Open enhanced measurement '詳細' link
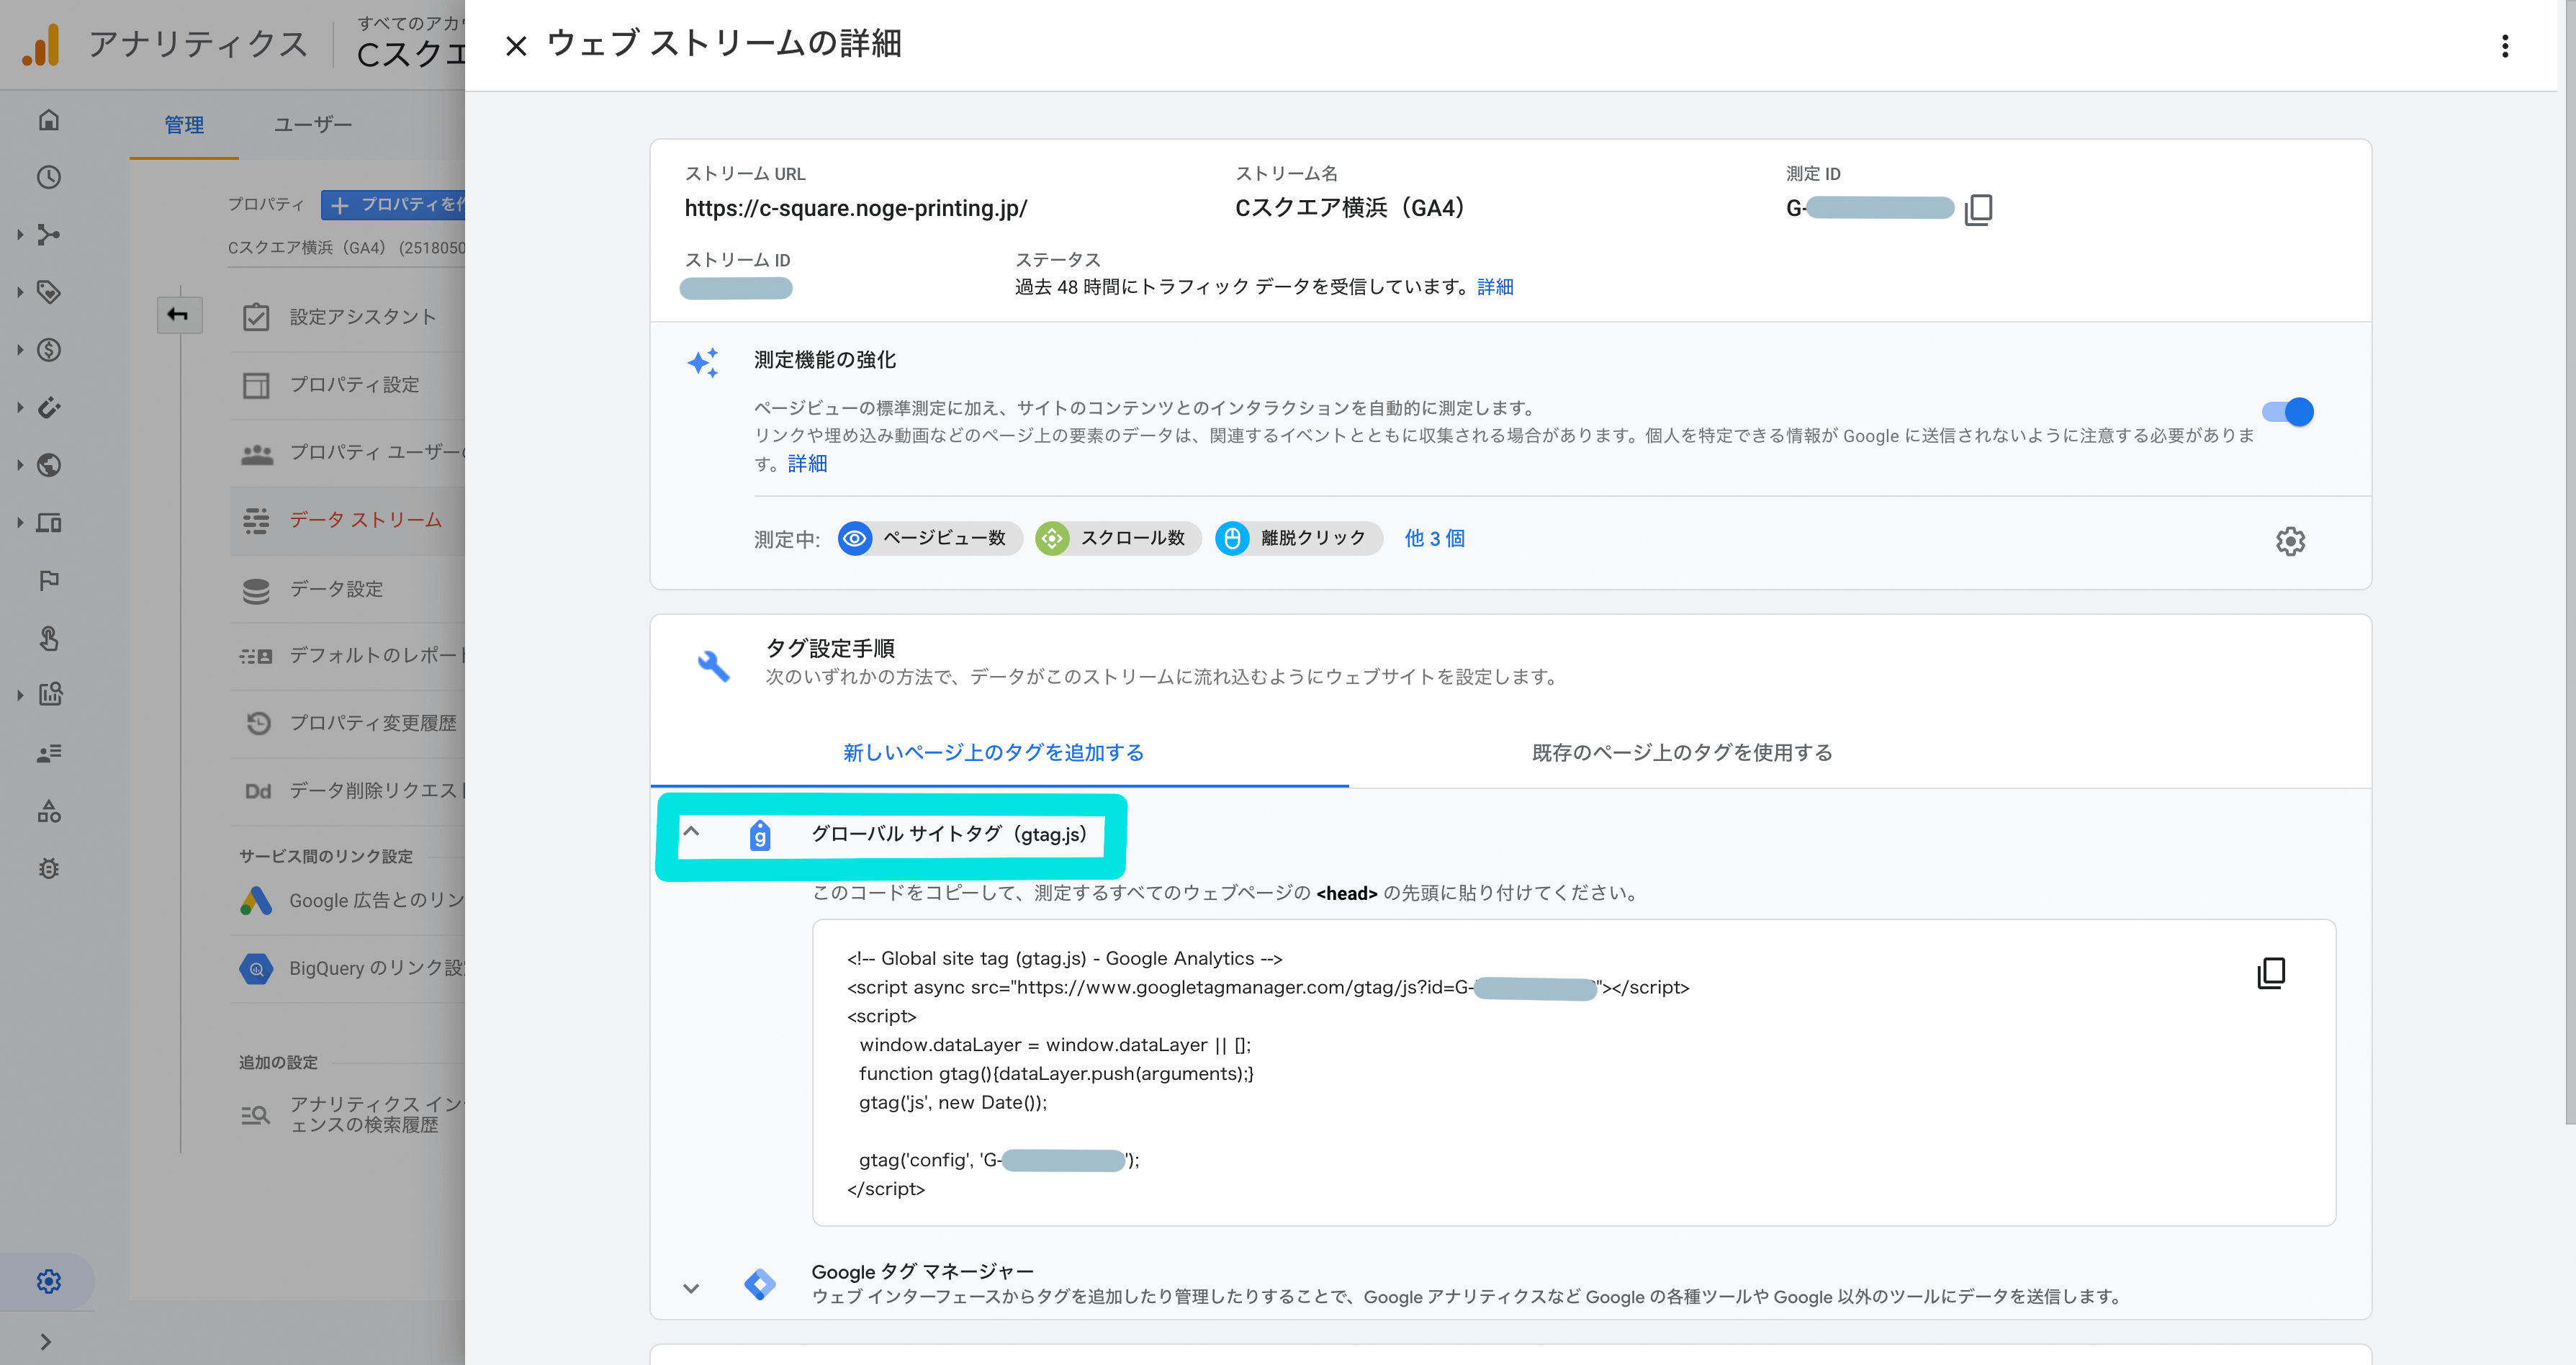This screenshot has width=2576, height=1365. 807,463
